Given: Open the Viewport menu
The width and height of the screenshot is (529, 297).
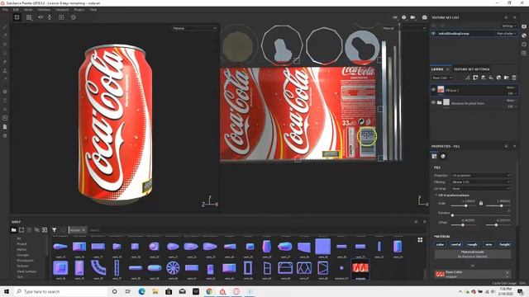Looking at the screenshot, I should click(x=62, y=10).
